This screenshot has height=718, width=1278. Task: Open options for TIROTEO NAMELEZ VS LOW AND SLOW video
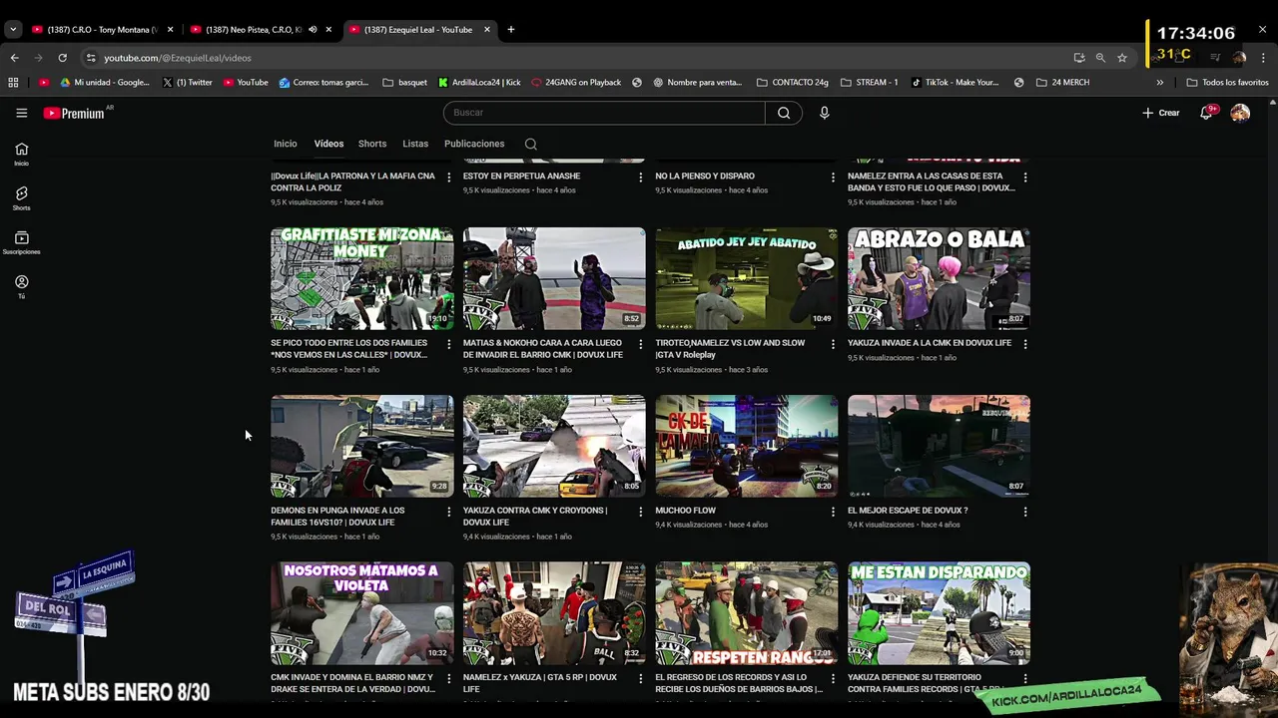833,344
